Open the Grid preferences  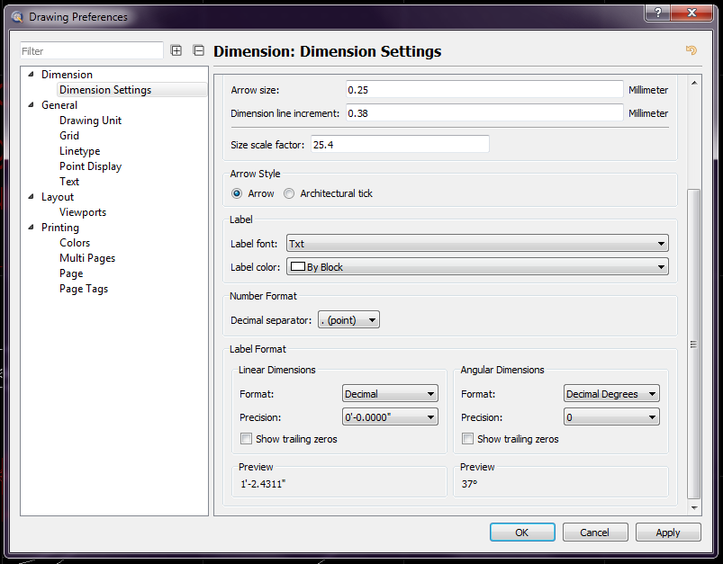tap(69, 136)
